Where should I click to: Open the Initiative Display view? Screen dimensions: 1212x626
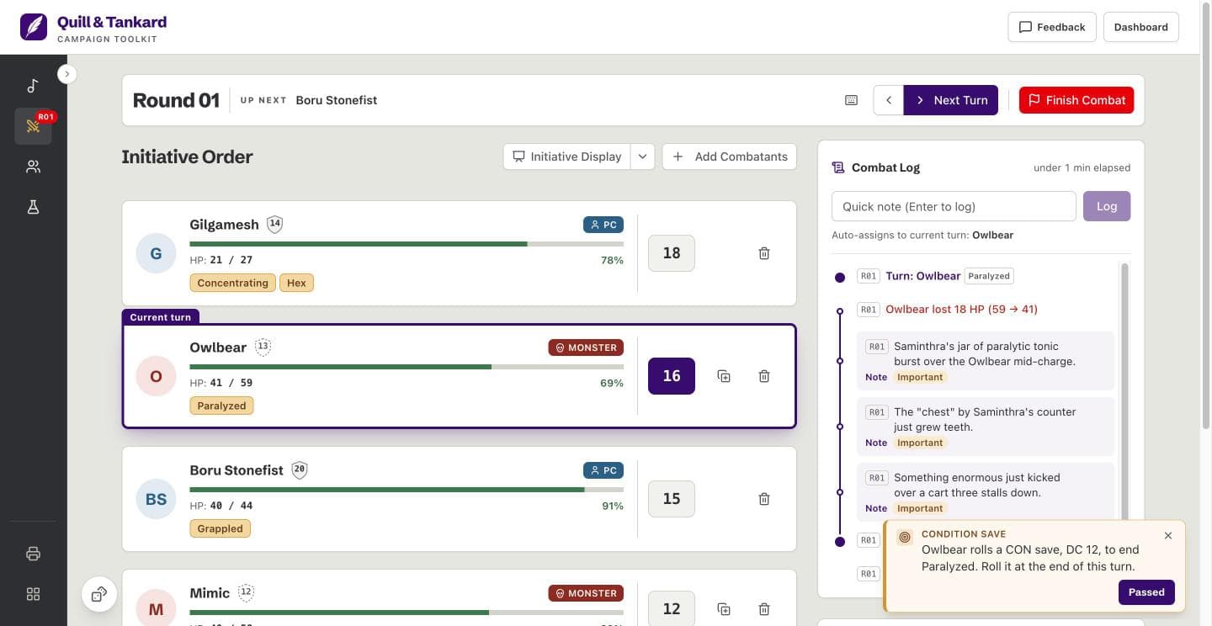pos(567,156)
